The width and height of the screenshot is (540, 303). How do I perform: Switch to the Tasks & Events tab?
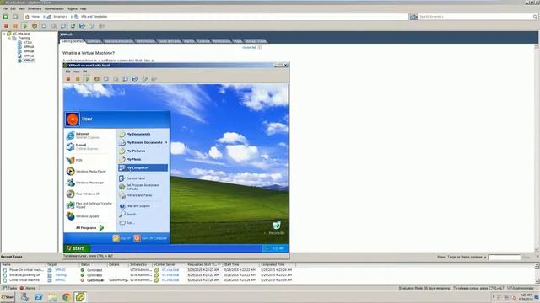point(169,41)
